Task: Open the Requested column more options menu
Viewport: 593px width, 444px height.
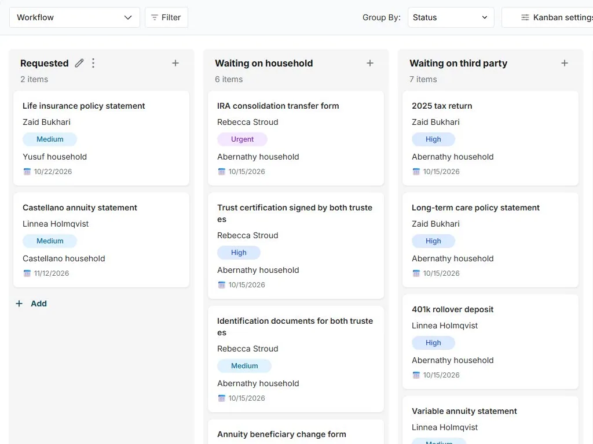Action: coord(93,63)
